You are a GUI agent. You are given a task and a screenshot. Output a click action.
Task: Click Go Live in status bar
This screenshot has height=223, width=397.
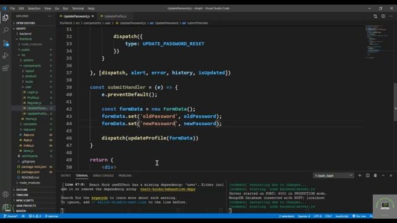(x=359, y=216)
